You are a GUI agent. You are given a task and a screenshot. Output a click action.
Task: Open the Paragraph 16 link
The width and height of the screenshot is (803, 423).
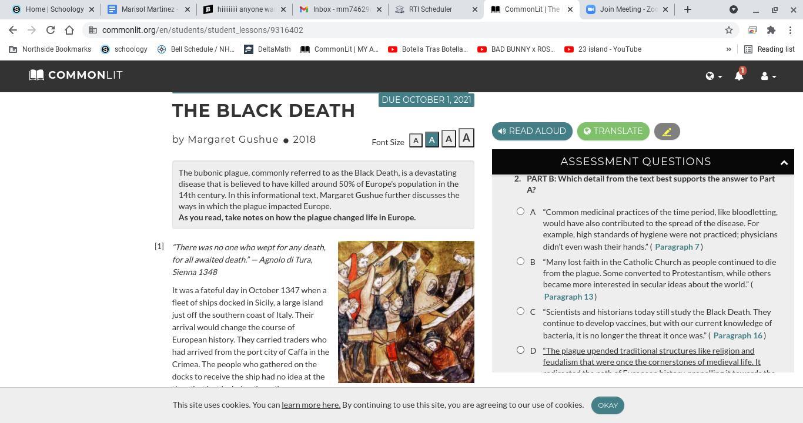point(737,335)
